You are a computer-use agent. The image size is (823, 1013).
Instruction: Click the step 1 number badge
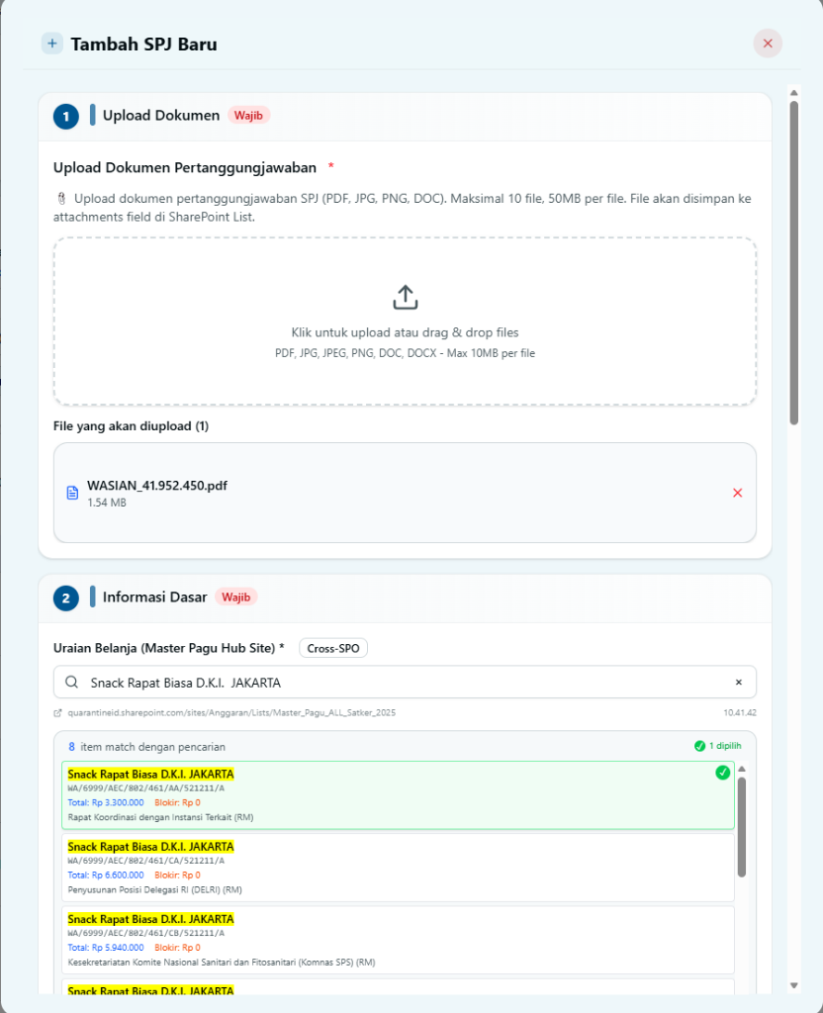tap(65, 116)
